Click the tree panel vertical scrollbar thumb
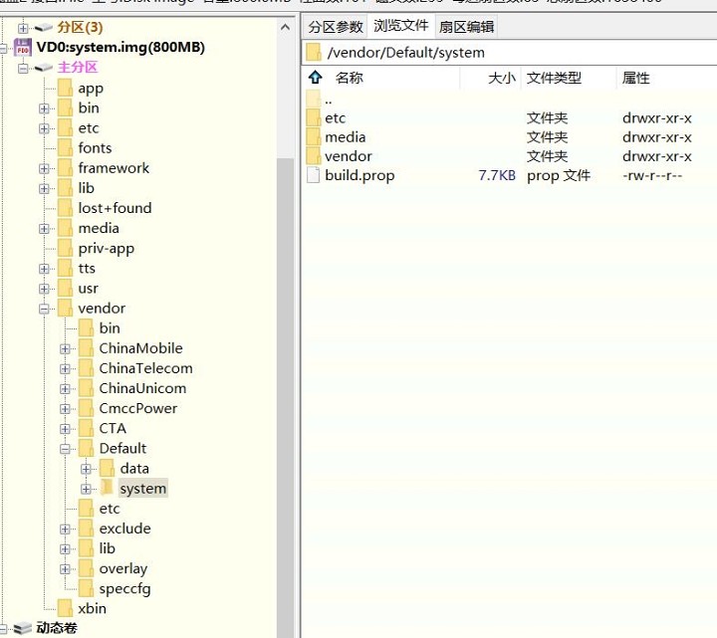The width and height of the screenshot is (717, 638). (x=285, y=397)
